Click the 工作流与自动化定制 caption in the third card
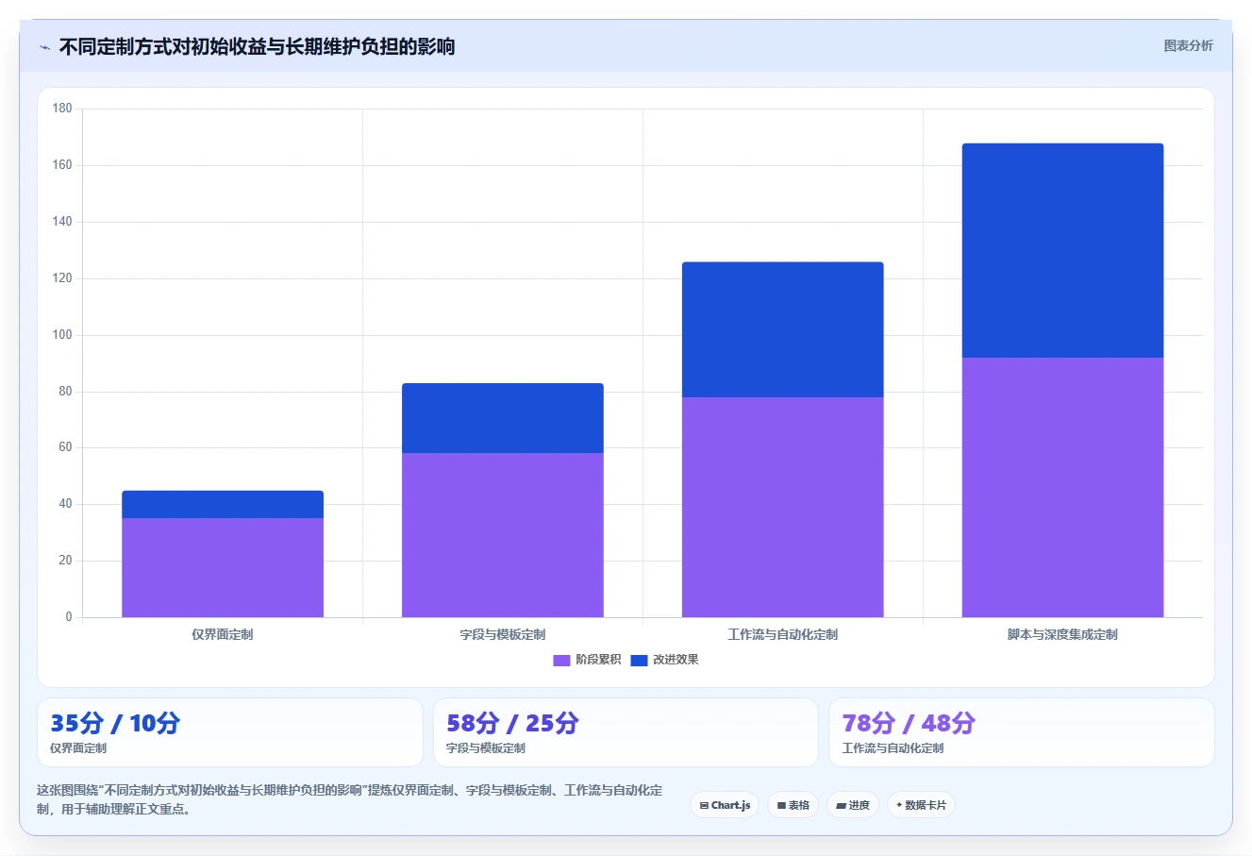Image resolution: width=1252 pixels, height=856 pixels. tap(893, 748)
